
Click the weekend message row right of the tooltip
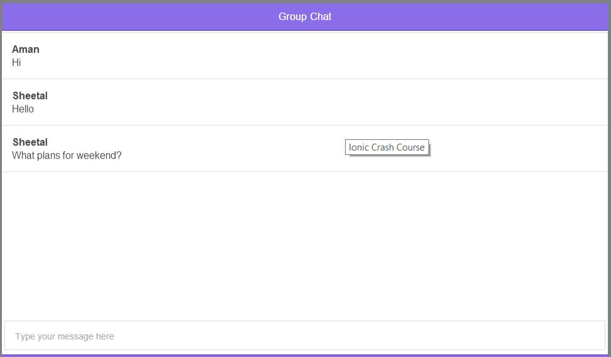[x=514, y=149]
